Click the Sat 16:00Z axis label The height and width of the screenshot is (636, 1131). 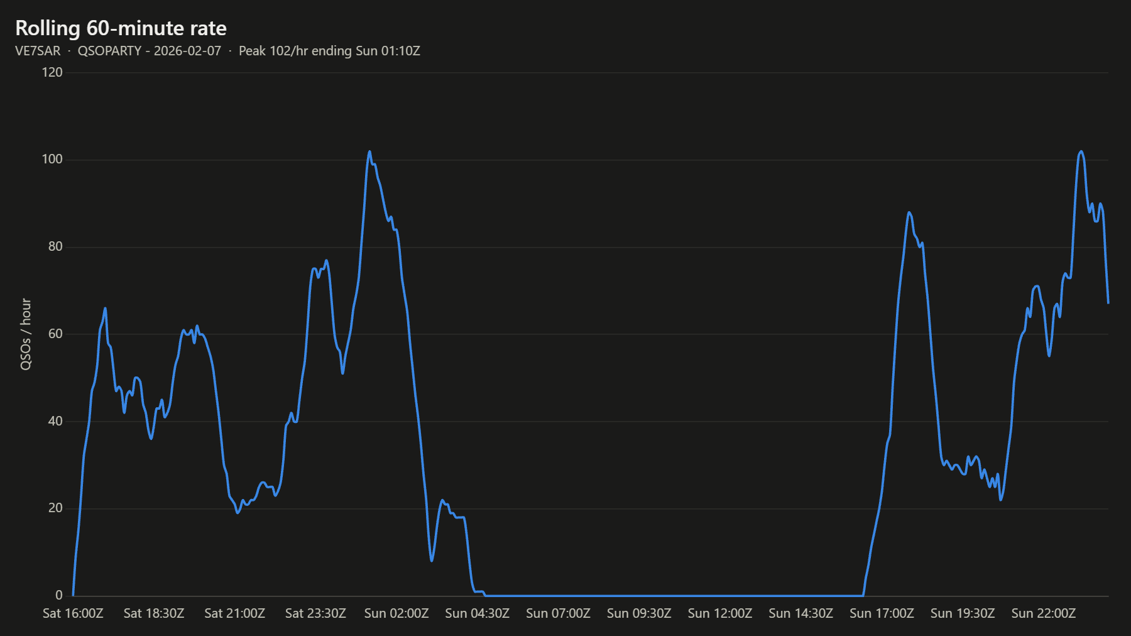pos(73,613)
